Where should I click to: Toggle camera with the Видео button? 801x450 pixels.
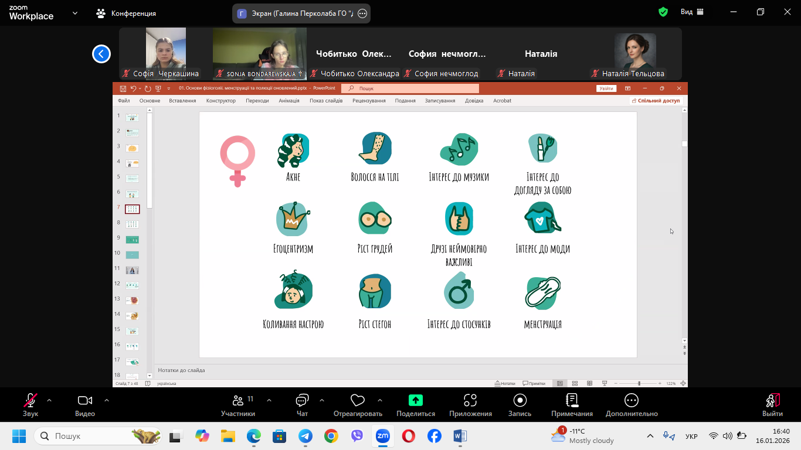tap(85, 401)
